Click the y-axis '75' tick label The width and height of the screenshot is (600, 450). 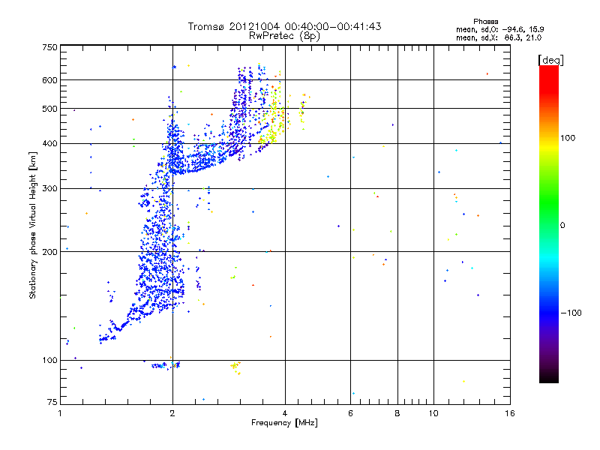[52, 402]
